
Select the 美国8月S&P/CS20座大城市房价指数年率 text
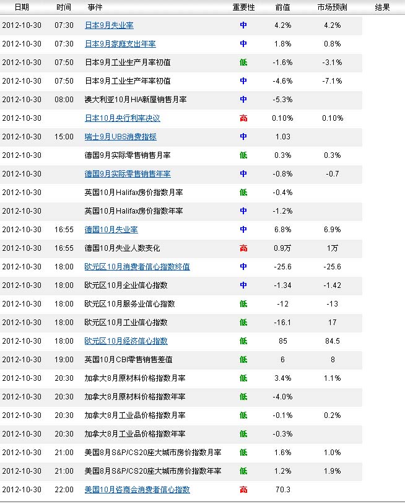[x=153, y=471]
